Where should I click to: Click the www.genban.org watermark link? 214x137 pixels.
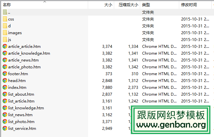tap(173, 125)
